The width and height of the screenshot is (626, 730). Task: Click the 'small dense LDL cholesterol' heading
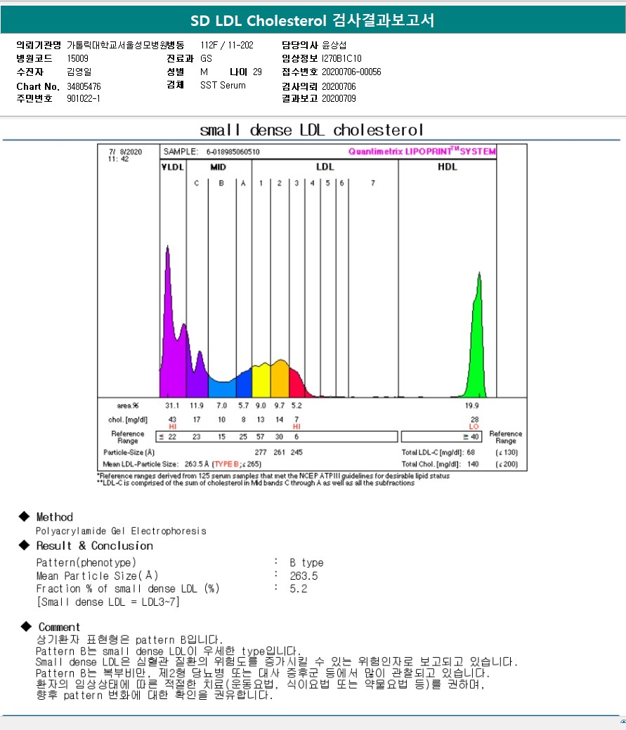[312, 130]
